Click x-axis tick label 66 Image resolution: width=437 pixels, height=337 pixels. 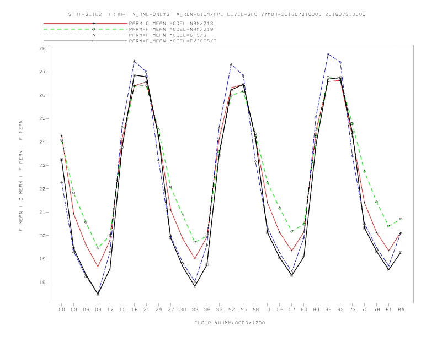pyautogui.click(x=328, y=309)
